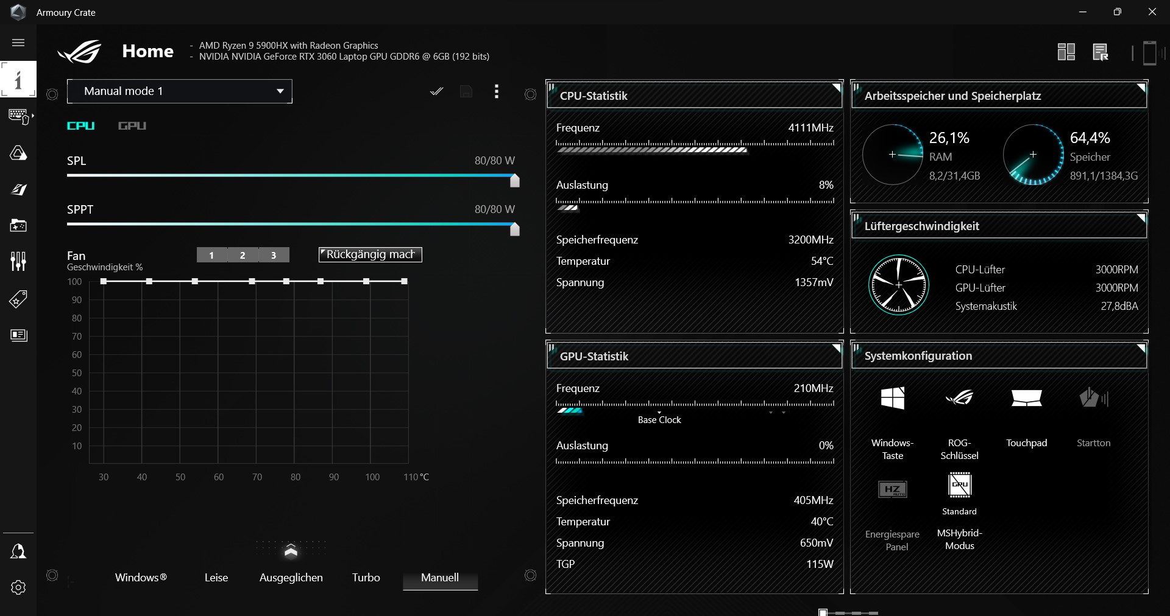This screenshot has height=616, width=1170.
Task: Click the SPL power slider handle
Action: [515, 180]
